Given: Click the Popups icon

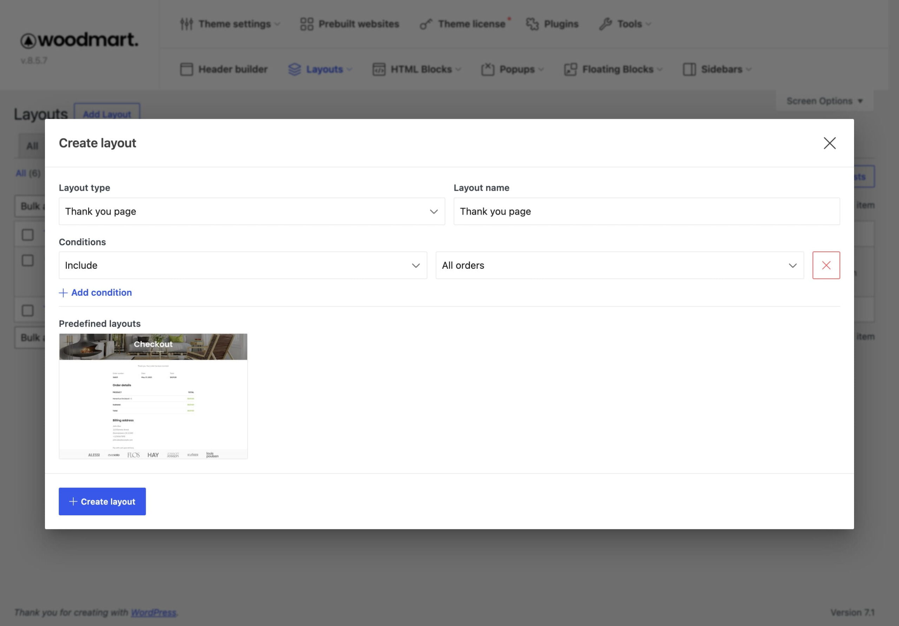Looking at the screenshot, I should point(487,69).
